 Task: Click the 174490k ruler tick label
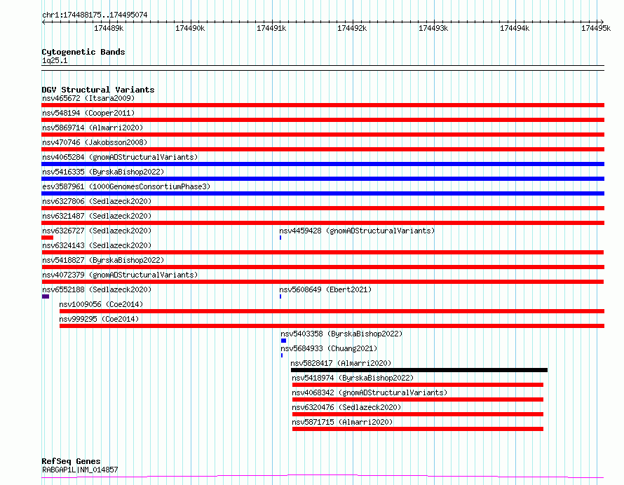pyautogui.click(x=190, y=28)
